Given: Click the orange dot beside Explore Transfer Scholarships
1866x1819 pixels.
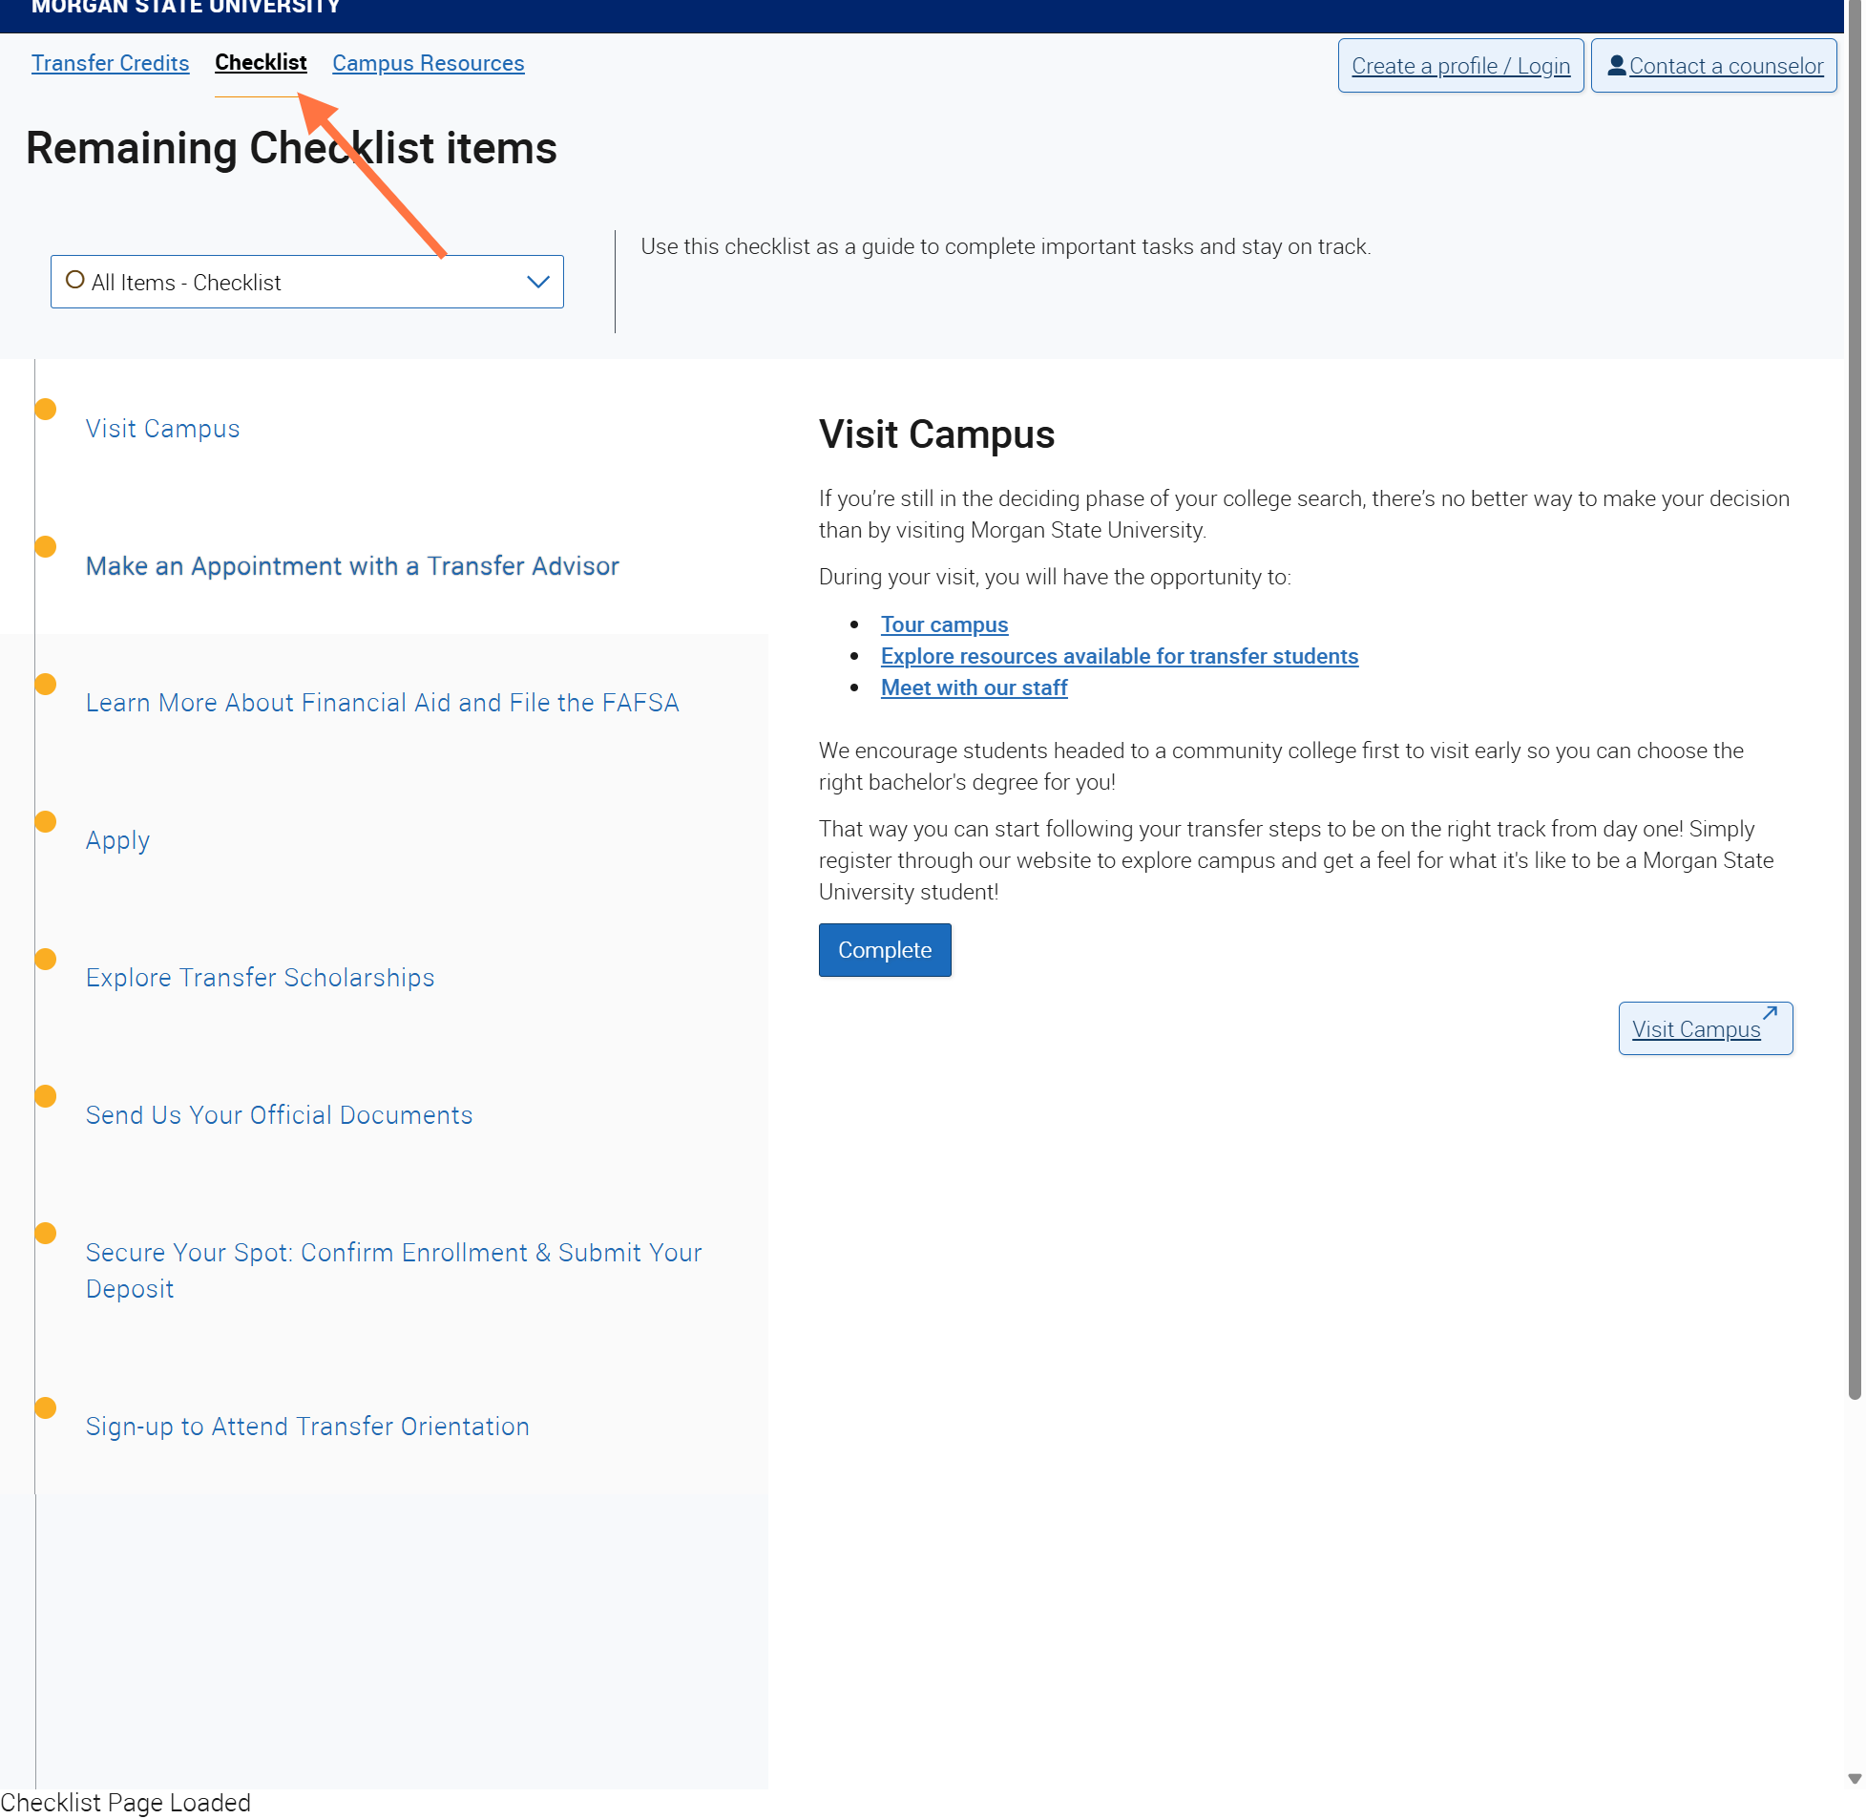Looking at the screenshot, I should 45,960.
